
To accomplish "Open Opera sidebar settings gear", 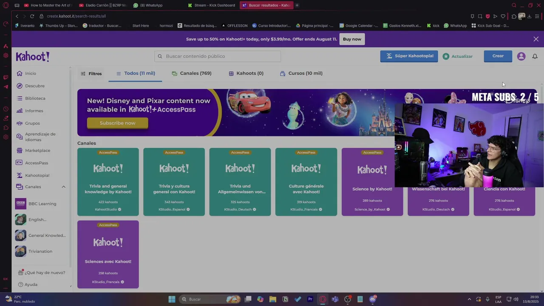I will click(x=6, y=137).
